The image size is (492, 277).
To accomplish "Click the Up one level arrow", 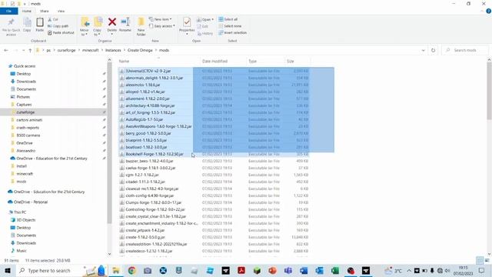I will 30,50.
